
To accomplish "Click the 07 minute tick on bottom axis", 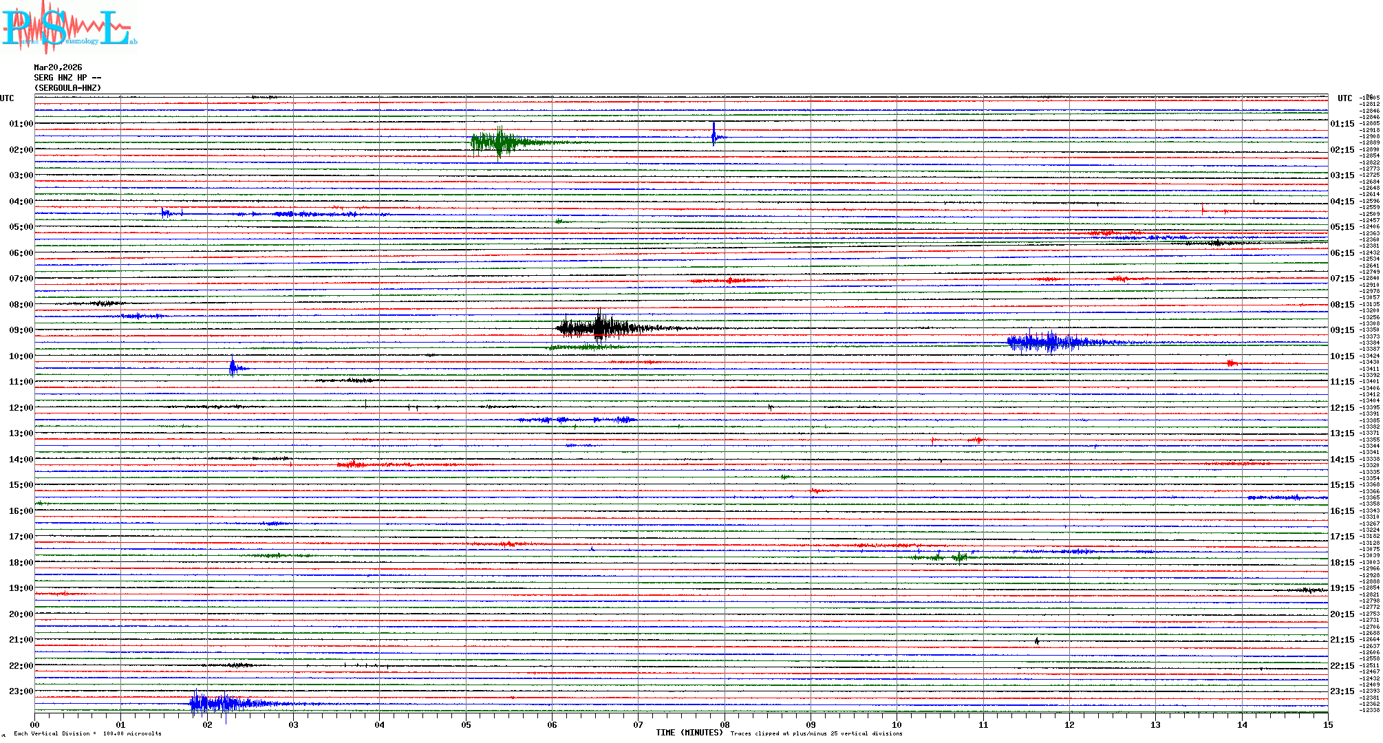I will click(638, 724).
